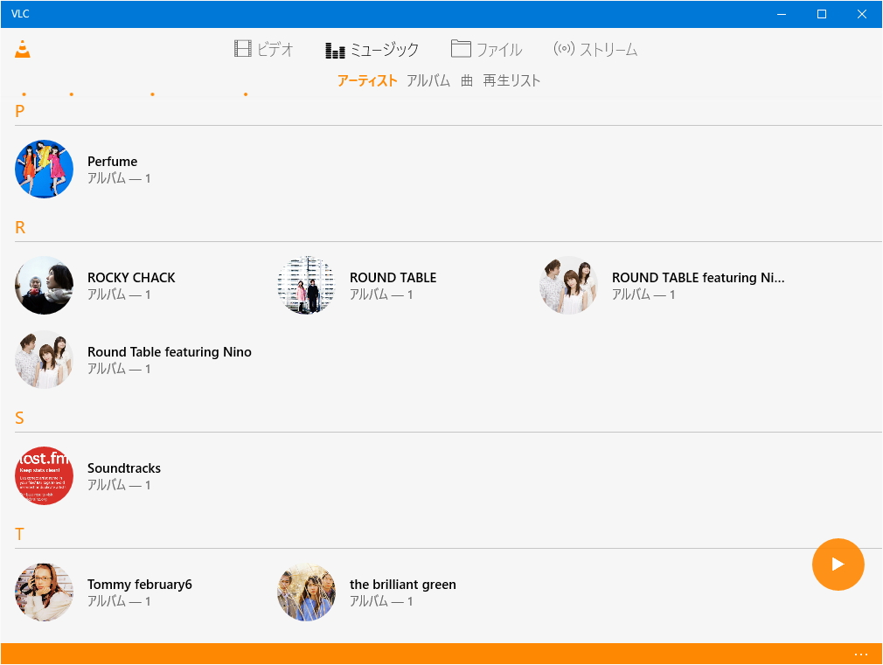Click album count under Perfume
This screenshot has width=883, height=665.
pyautogui.click(x=119, y=178)
